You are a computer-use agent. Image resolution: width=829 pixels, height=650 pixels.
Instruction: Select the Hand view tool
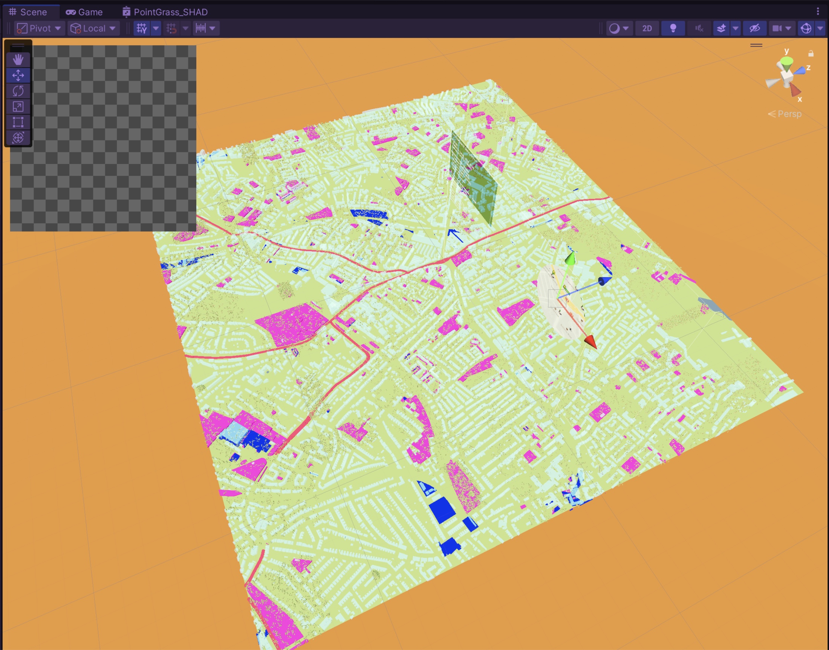click(18, 60)
